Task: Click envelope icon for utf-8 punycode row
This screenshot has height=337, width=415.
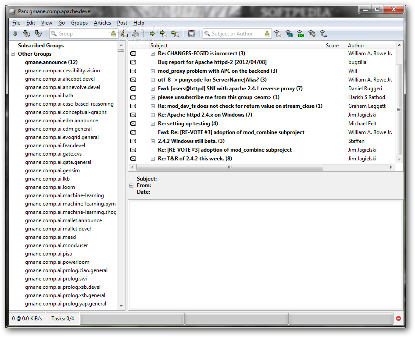Action: point(133,80)
